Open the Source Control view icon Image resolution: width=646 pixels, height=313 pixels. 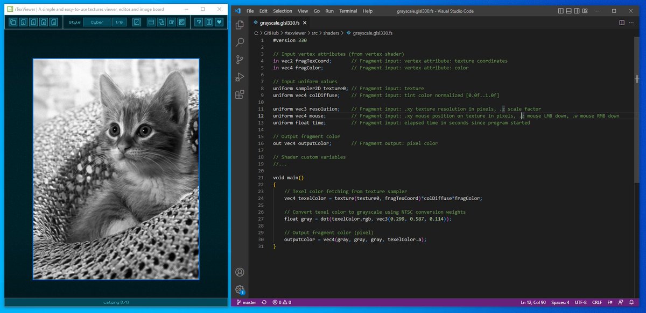point(240,60)
